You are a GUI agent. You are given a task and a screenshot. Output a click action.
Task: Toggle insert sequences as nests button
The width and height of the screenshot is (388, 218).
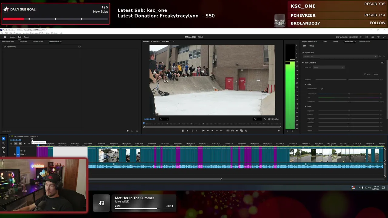[x=11, y=144]
